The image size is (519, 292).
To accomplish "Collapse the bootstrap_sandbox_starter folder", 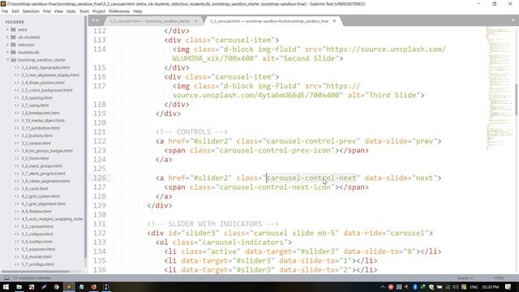I will tap(7, 60).
